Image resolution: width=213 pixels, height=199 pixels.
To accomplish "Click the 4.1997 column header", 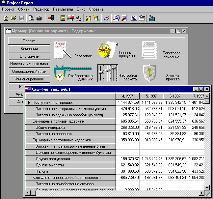I will [x=127, y=96].
